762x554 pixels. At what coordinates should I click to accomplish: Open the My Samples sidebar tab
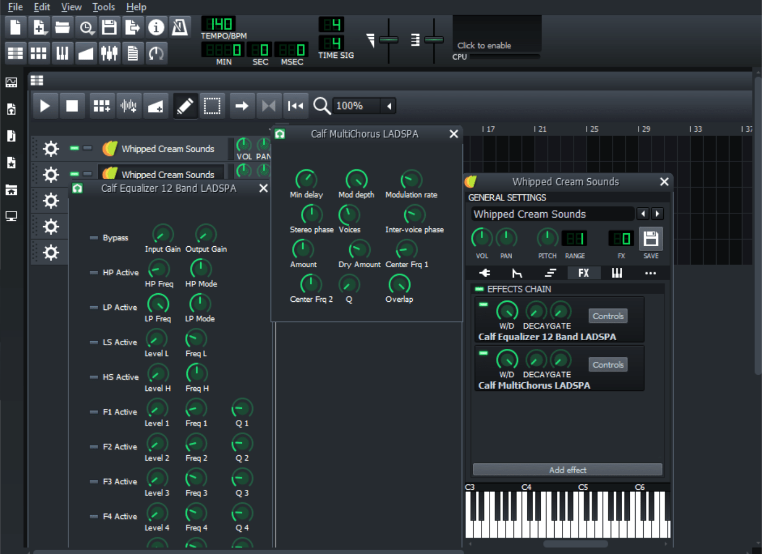click(11, 136)
